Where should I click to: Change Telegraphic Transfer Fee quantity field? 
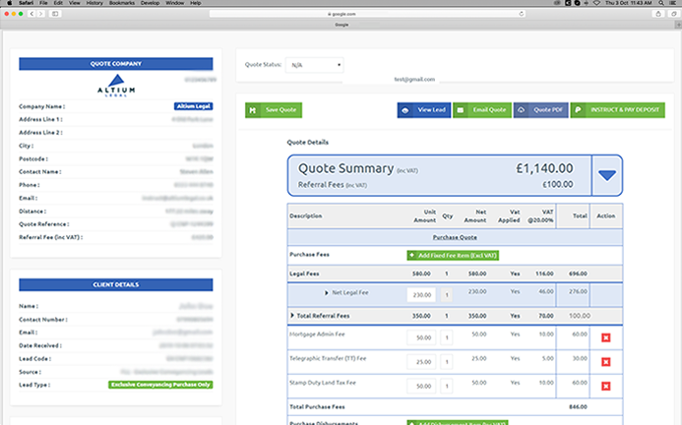pos(446,362)
